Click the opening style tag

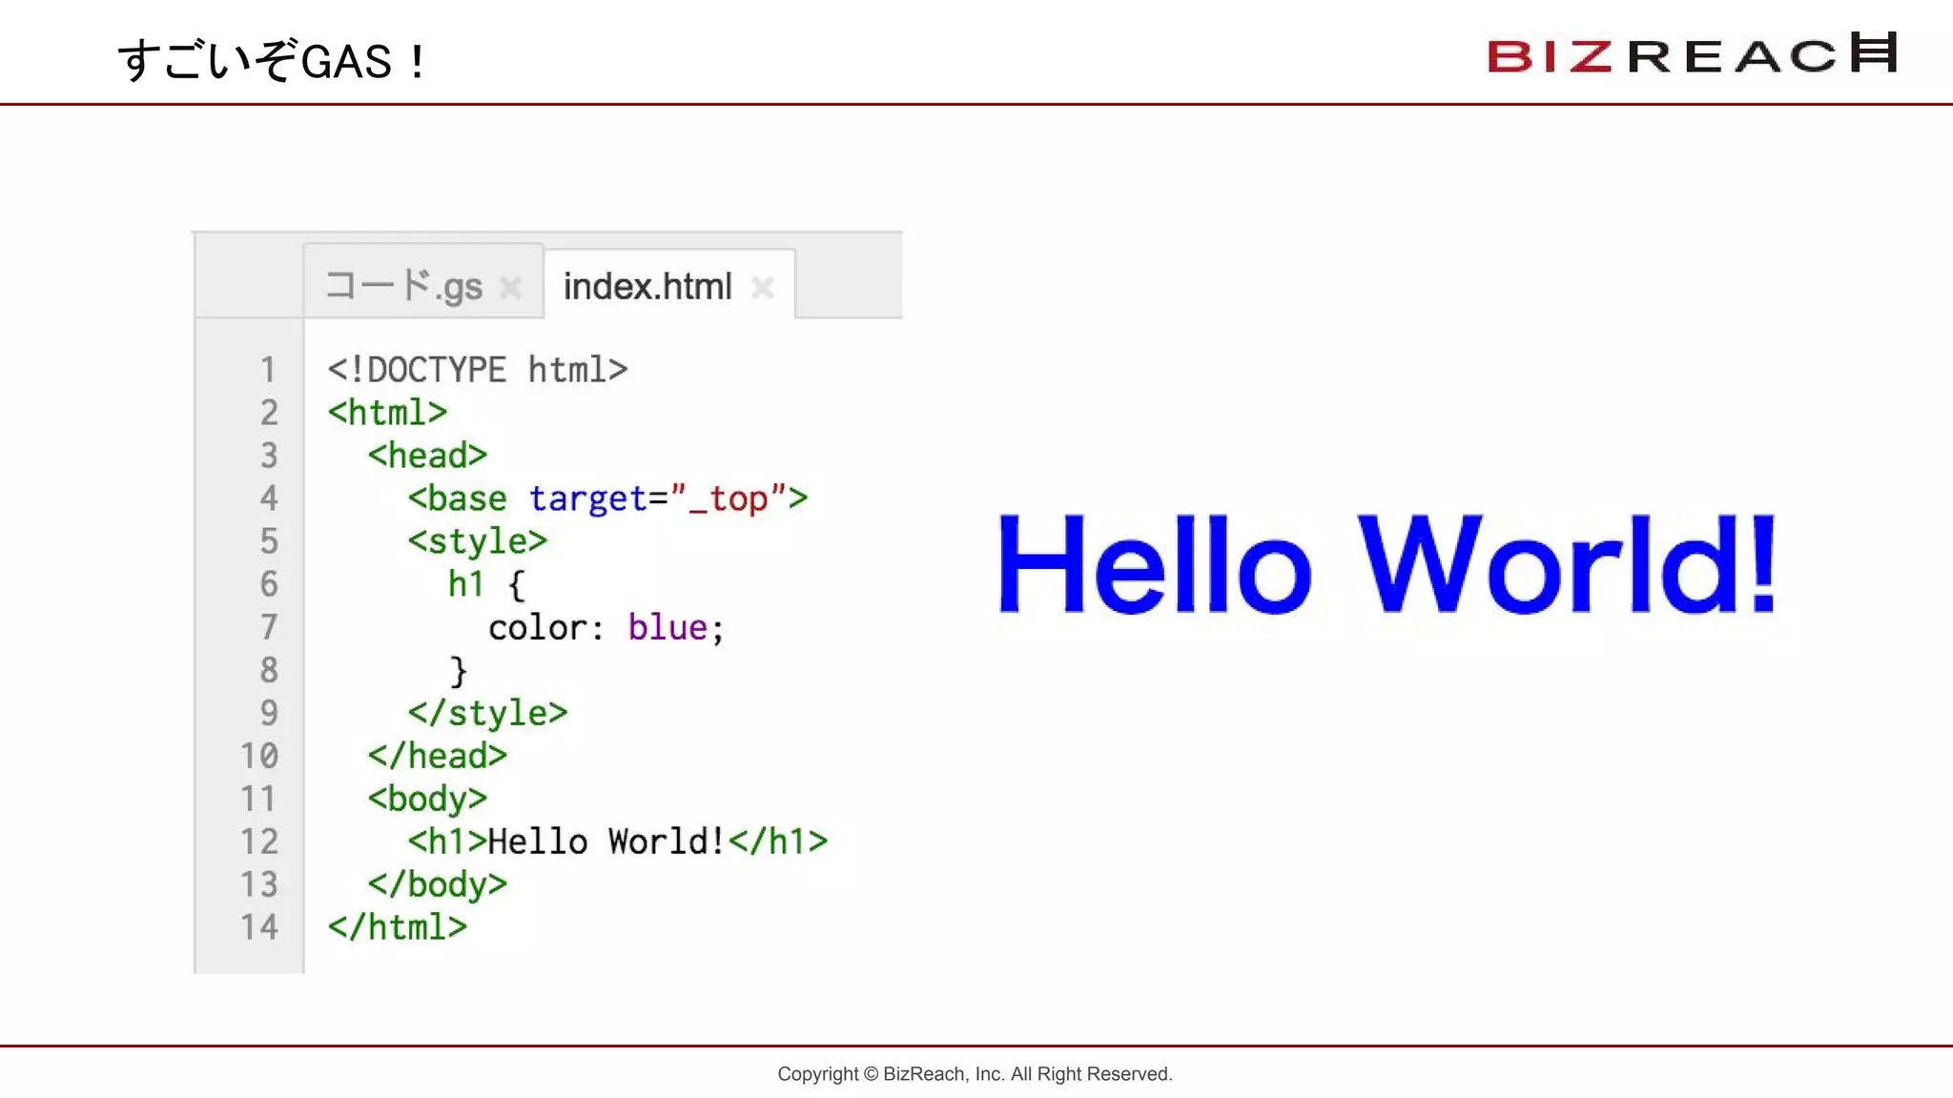click(x=477, y=541)
